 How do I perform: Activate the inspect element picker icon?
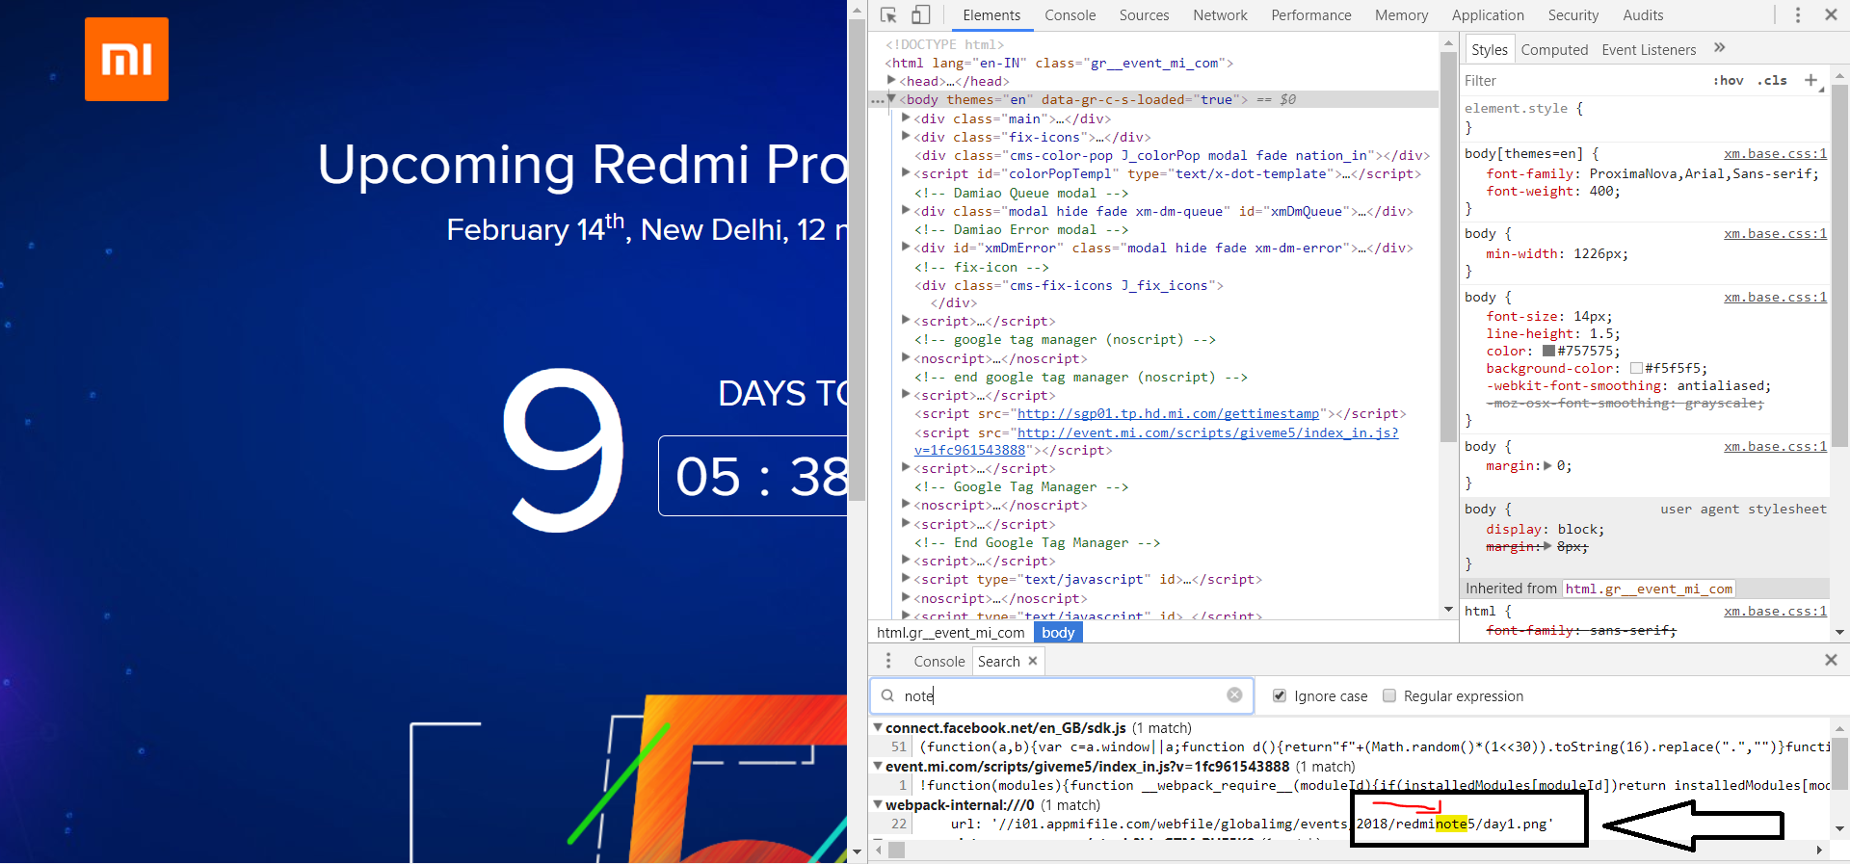888,15
